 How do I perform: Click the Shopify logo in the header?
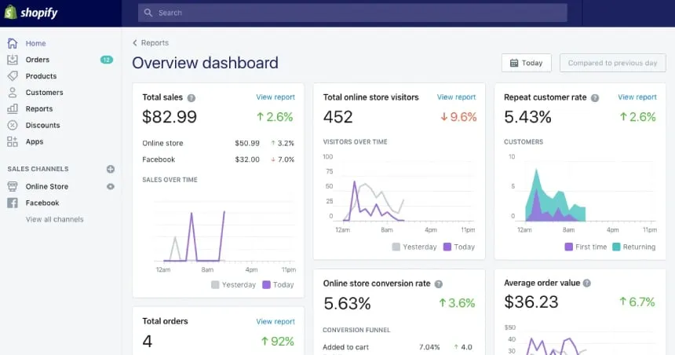[x=32, y=13]
